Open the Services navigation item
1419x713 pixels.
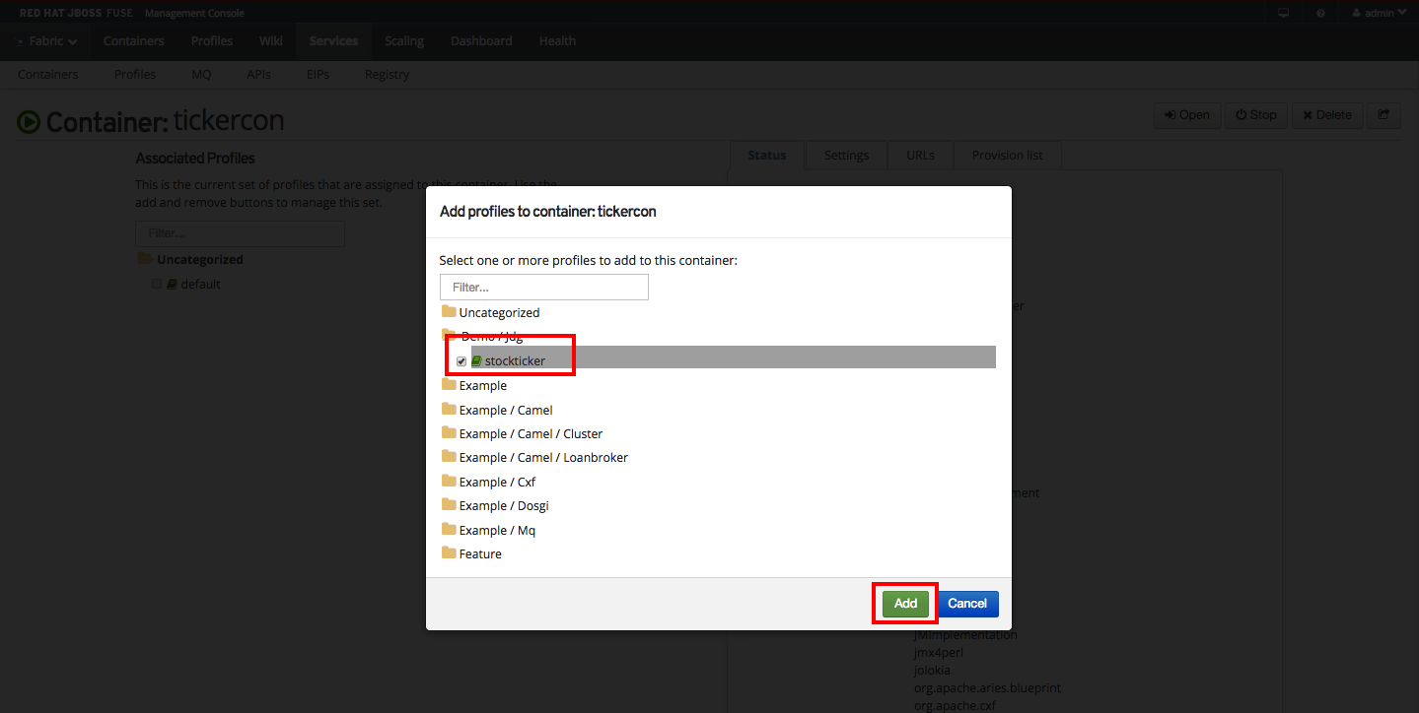click(x=333, y=41)
